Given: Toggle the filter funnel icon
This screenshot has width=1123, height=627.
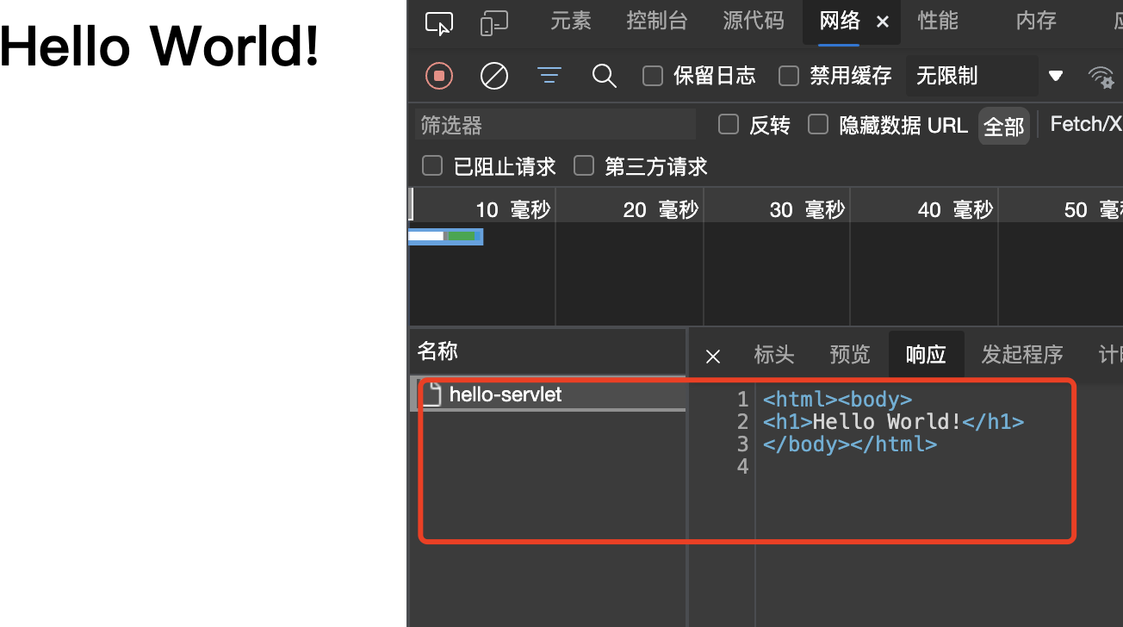Looking at the screenshot, I should click(x=549, y=76).
